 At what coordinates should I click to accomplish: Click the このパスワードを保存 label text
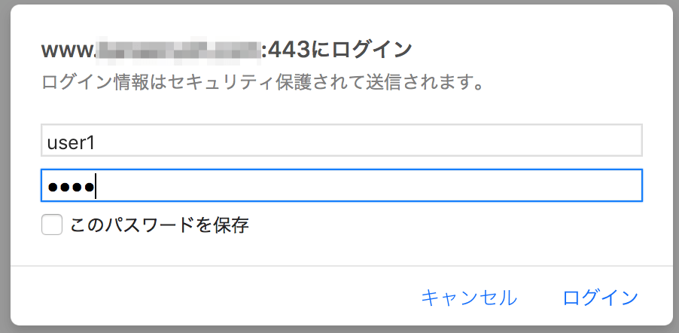coord(159,225)
